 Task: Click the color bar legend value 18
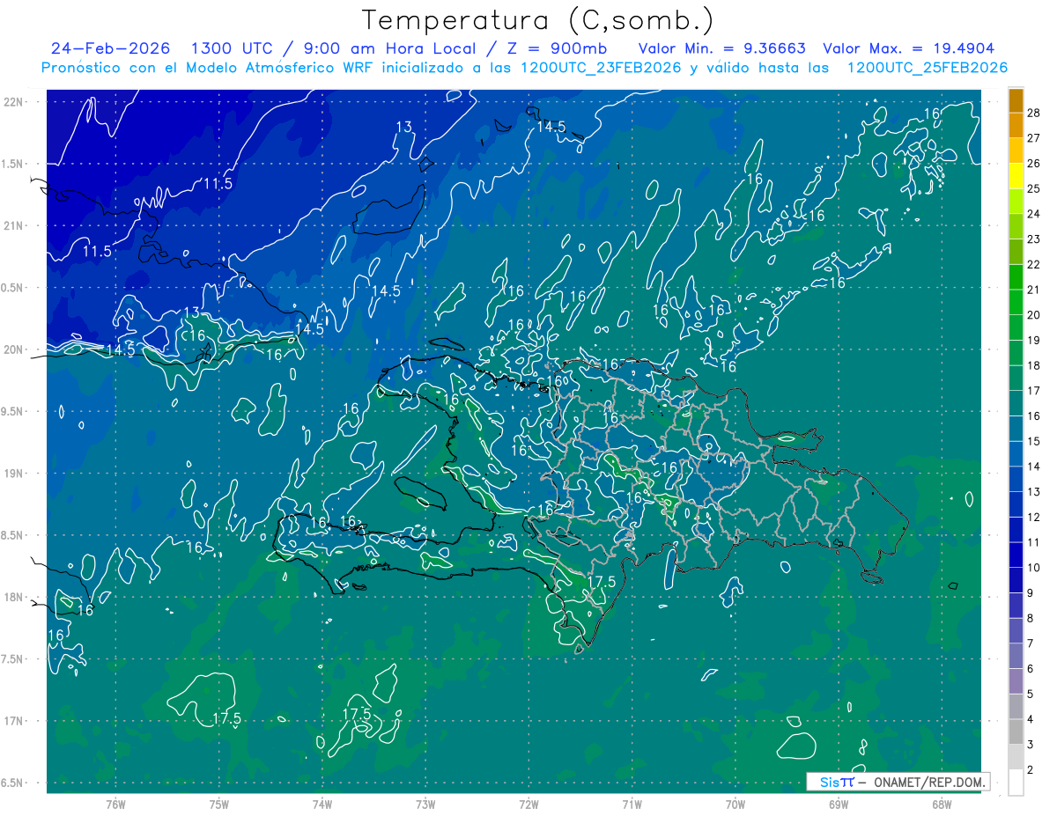click(x=1034, y=365)
